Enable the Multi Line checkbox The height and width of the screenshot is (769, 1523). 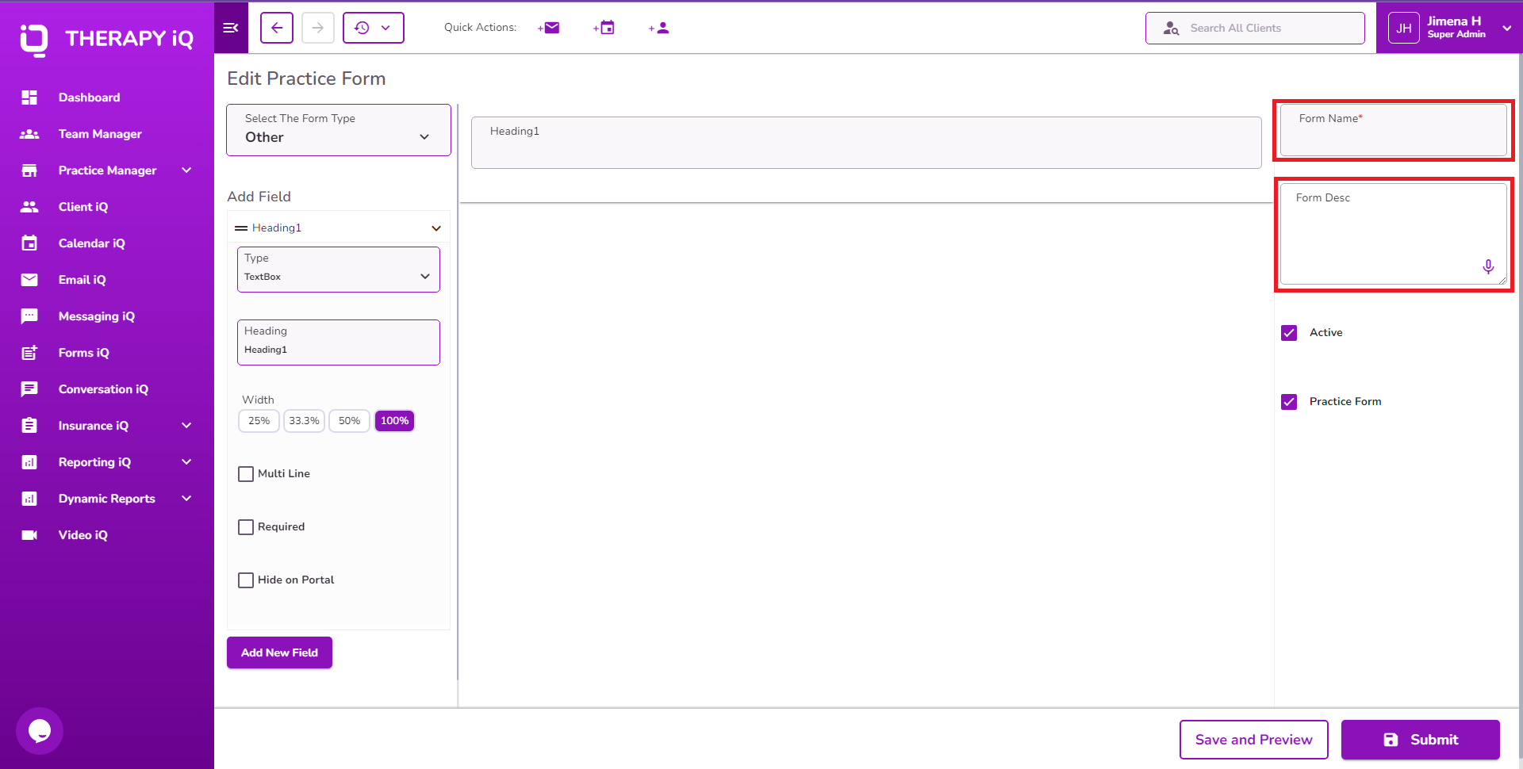(246, 474)
